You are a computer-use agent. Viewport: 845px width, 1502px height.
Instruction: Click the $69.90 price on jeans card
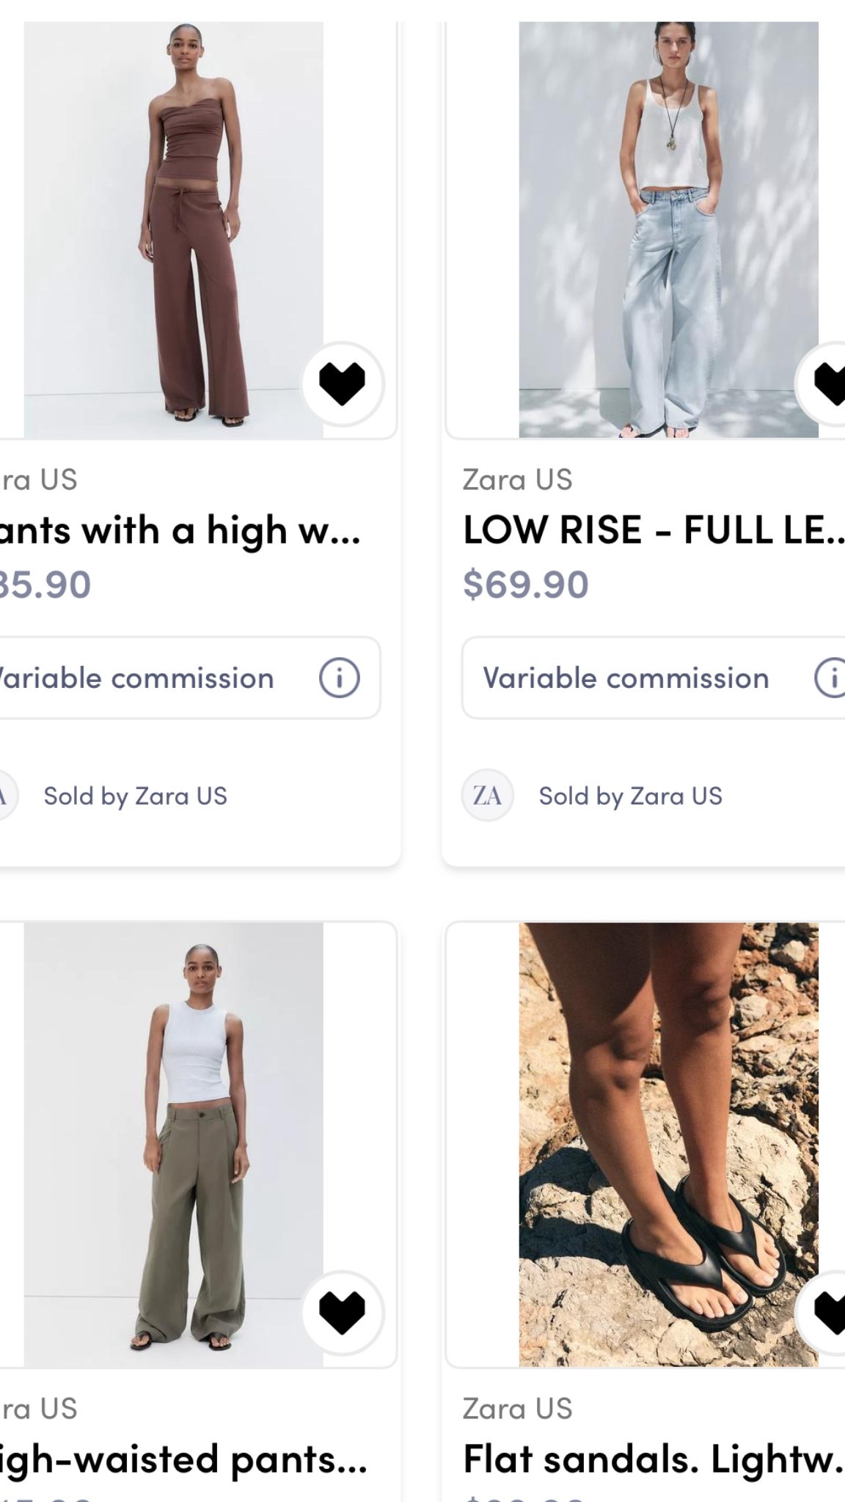[523, 585]
